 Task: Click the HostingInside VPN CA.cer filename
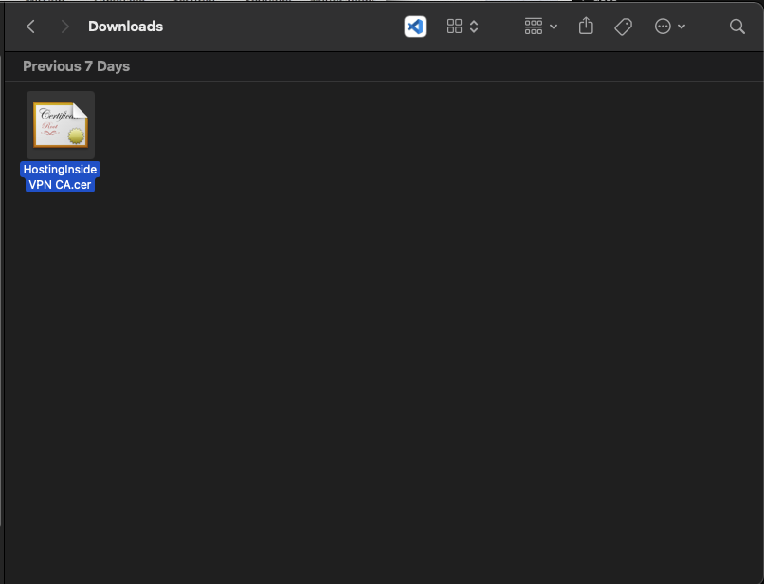60,177
